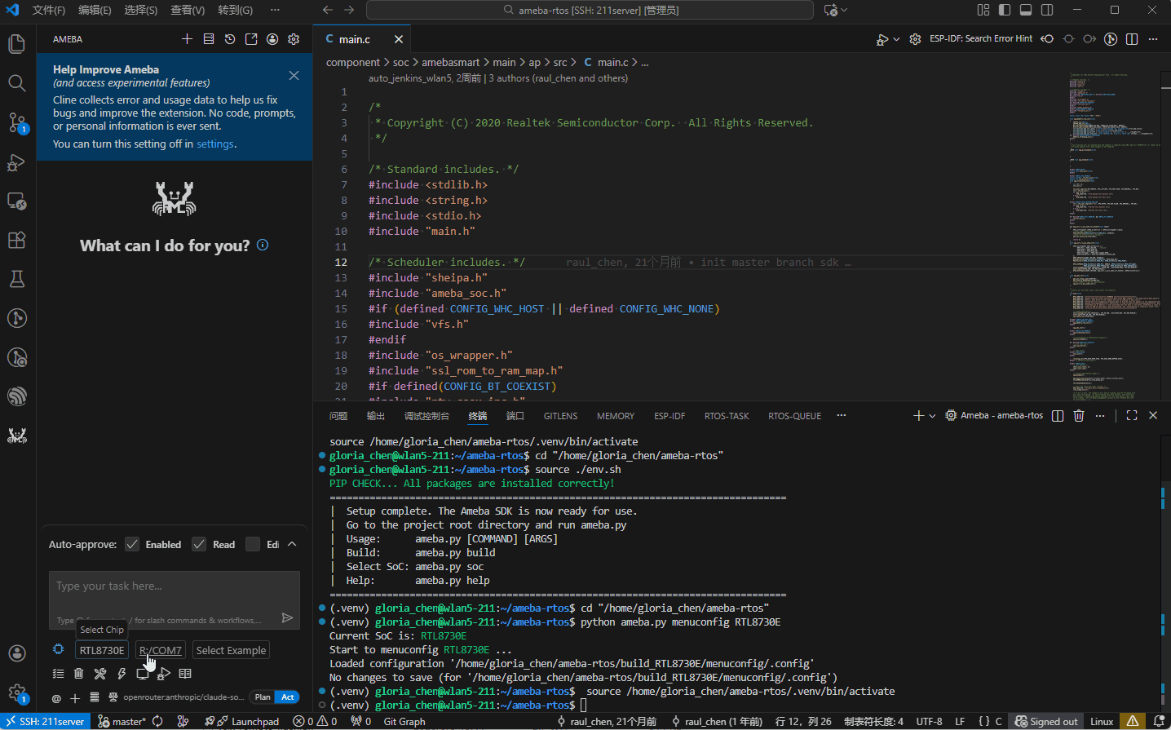This screenshot has width=1171, height=730.
Task: Click the lightning bolt flash icon
Action: click(x=122, y=674)
